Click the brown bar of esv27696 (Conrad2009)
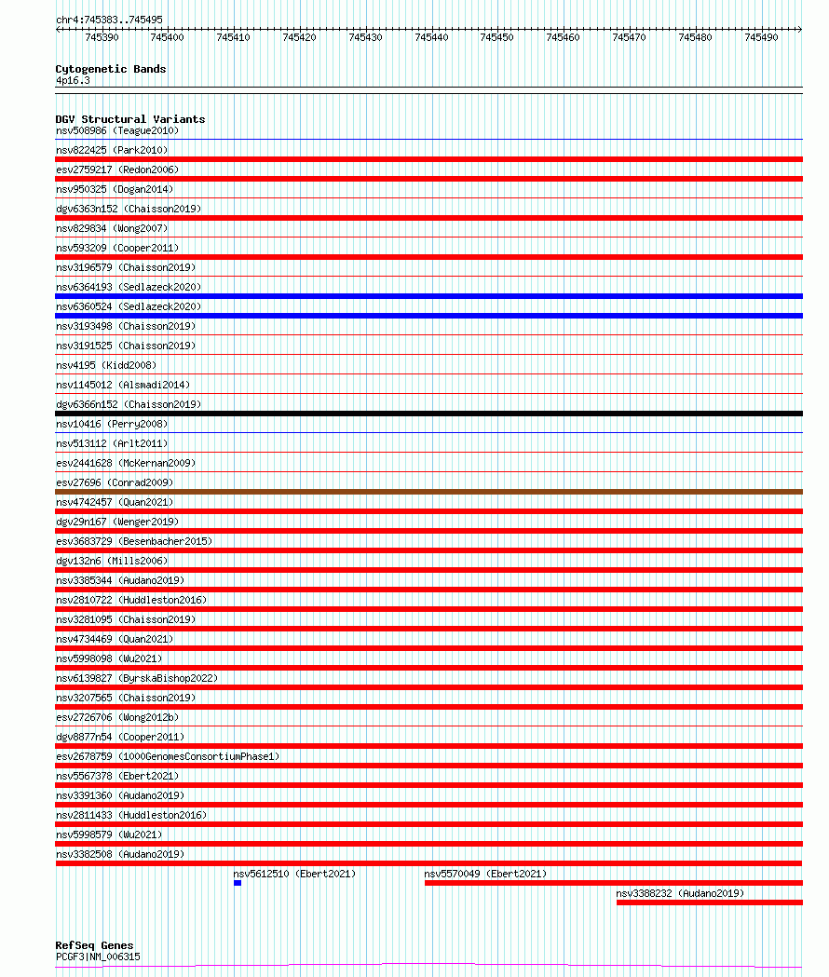Screen dimensions: 829x977 pyautogui.click(x=428, y=492)
